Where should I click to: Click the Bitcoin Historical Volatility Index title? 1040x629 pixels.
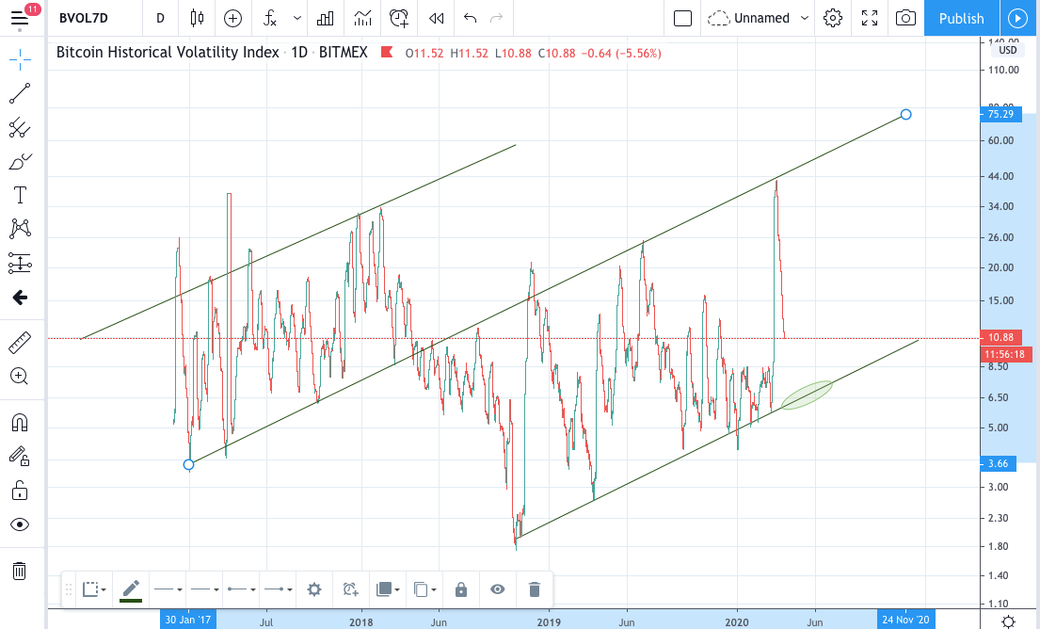click(x=168, y=53)
